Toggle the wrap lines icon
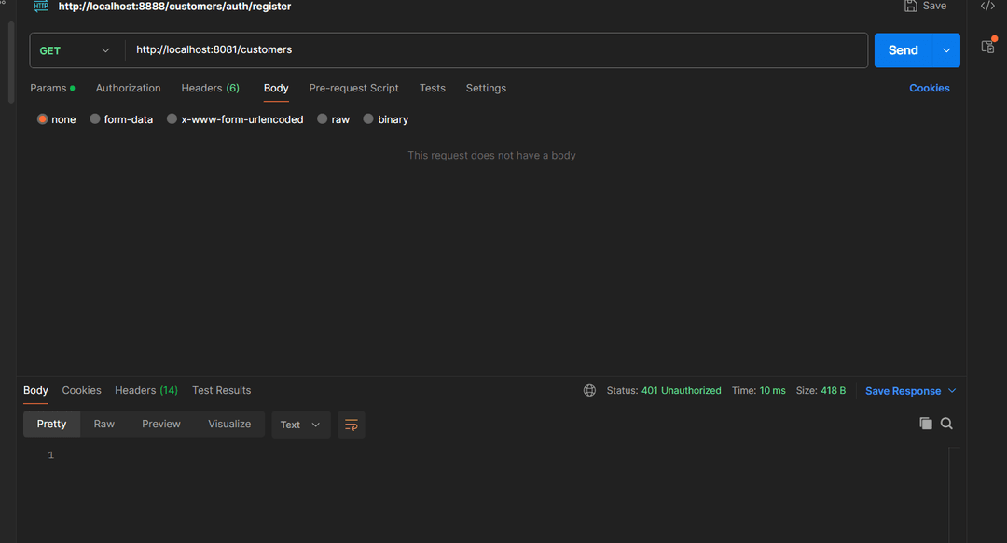The image size is (1007, 543). click(352, 425)
